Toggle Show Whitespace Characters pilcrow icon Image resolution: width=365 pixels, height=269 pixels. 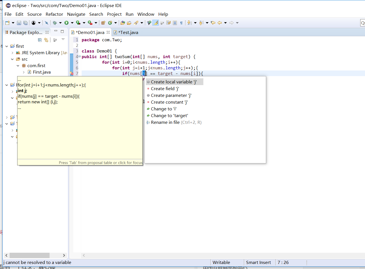[x=181, y=23]
